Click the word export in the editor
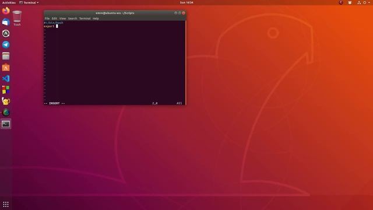Screen dimensions: 373x210 [49, 26]
